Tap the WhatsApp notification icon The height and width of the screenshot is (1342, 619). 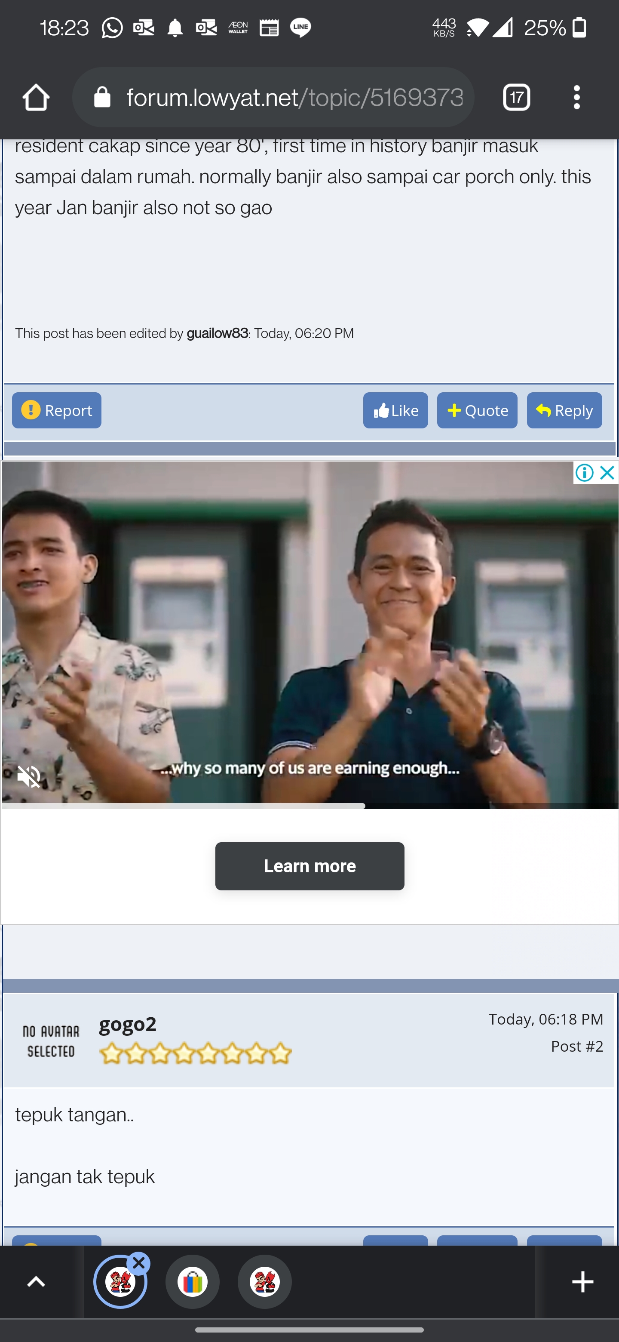[x=113, y=28]
